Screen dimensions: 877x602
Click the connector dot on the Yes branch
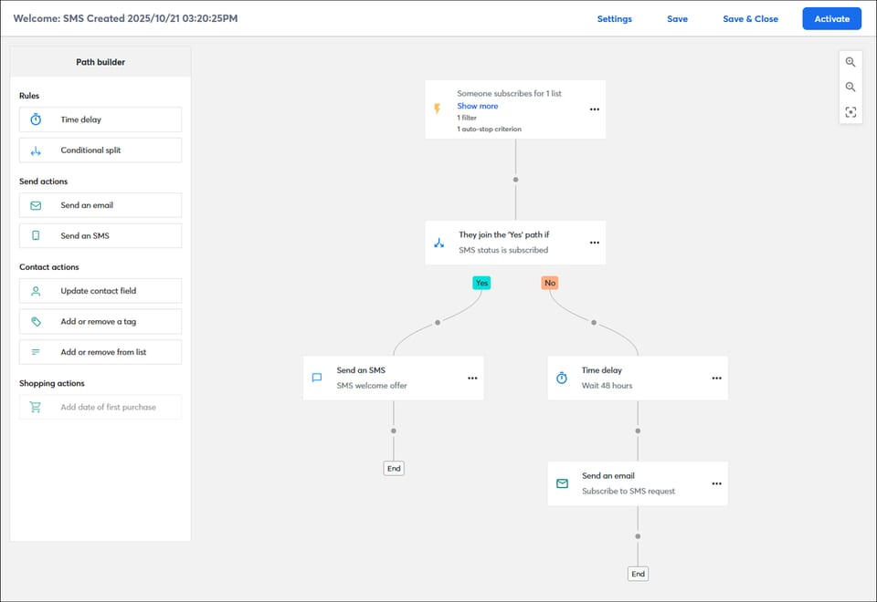(x=438, y=323)
